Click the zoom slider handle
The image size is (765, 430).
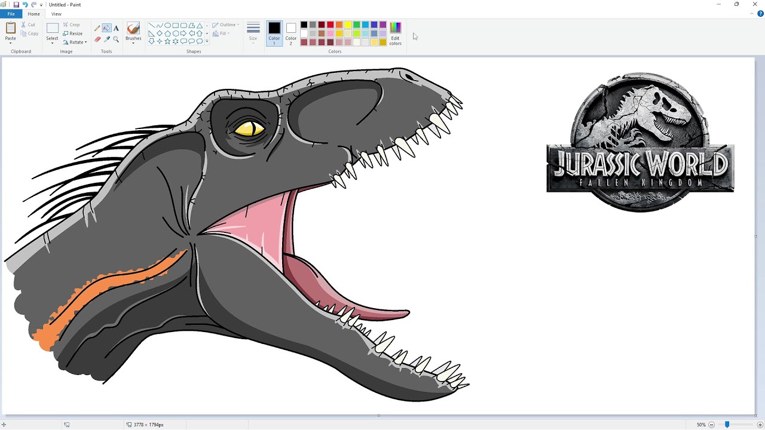point(727,425)
